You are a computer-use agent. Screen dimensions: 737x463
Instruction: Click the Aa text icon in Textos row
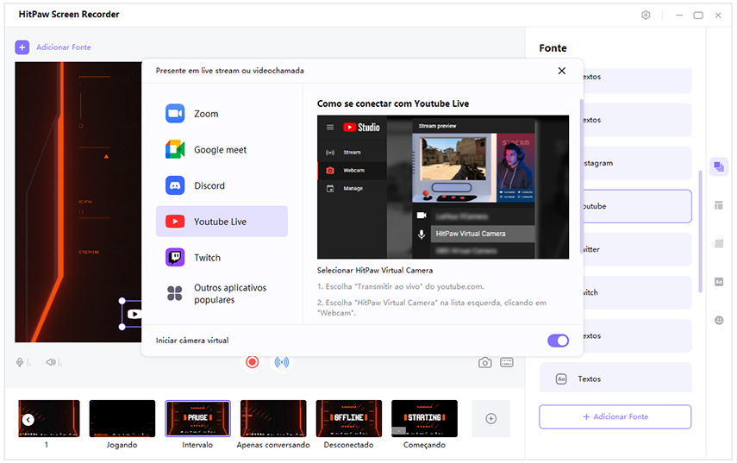point(561,379)
